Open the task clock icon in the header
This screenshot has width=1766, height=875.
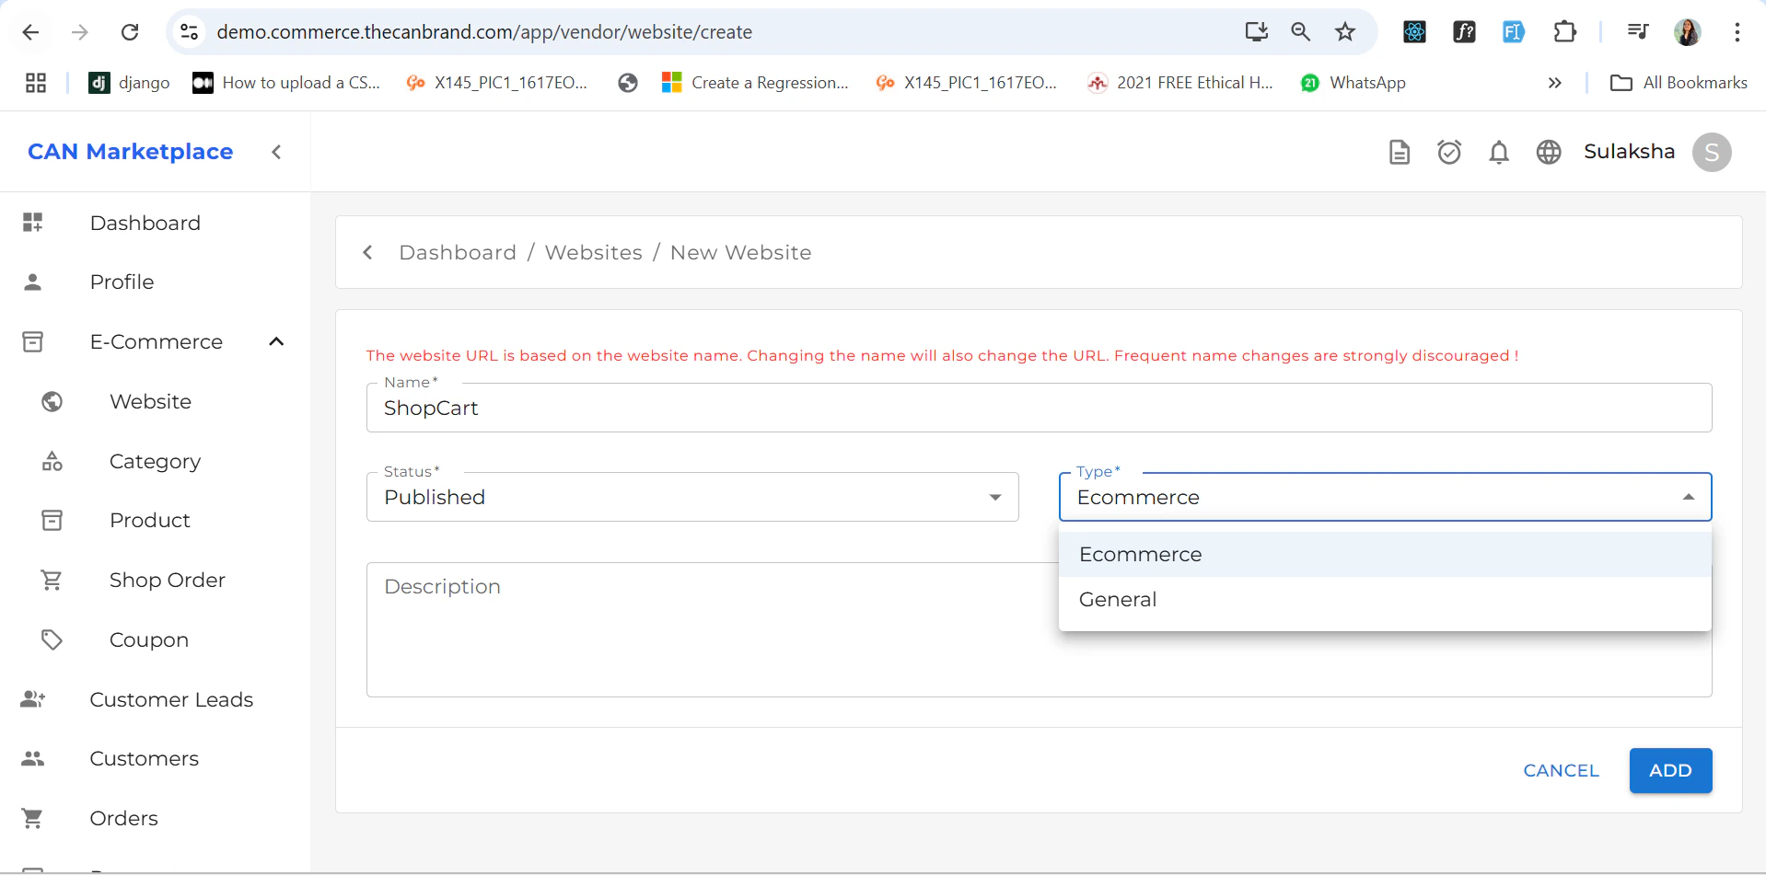click(1449, 152)
